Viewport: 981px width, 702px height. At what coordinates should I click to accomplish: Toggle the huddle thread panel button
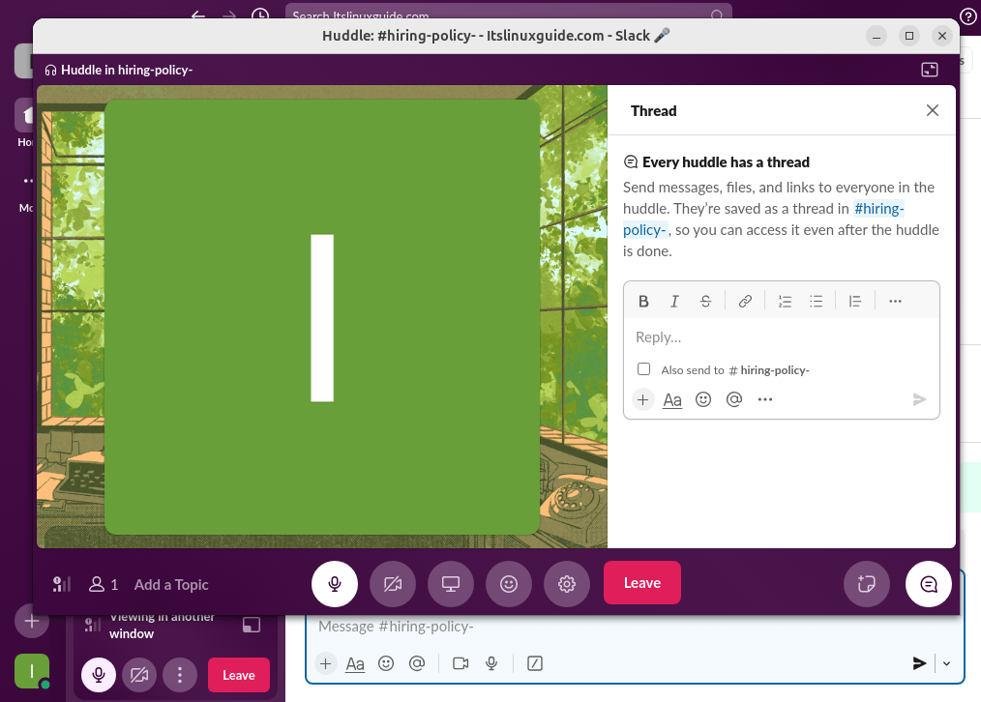[x=928, y=584]
